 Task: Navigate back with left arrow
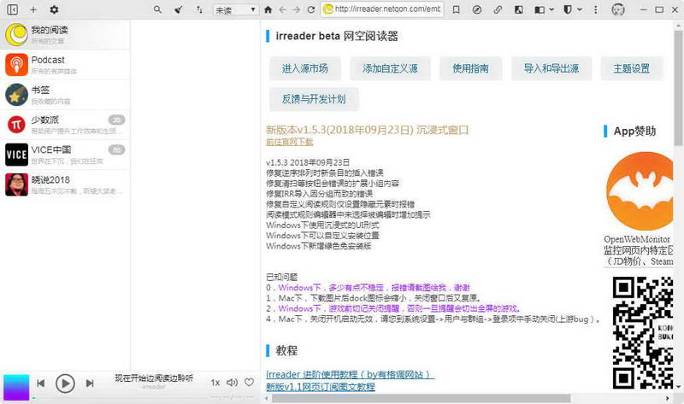[282, 9]
